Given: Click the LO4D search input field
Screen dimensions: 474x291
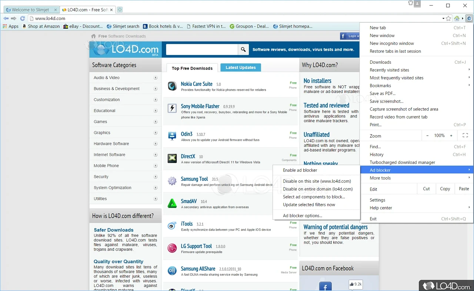Looking at the screenshot, I should 202,49.
